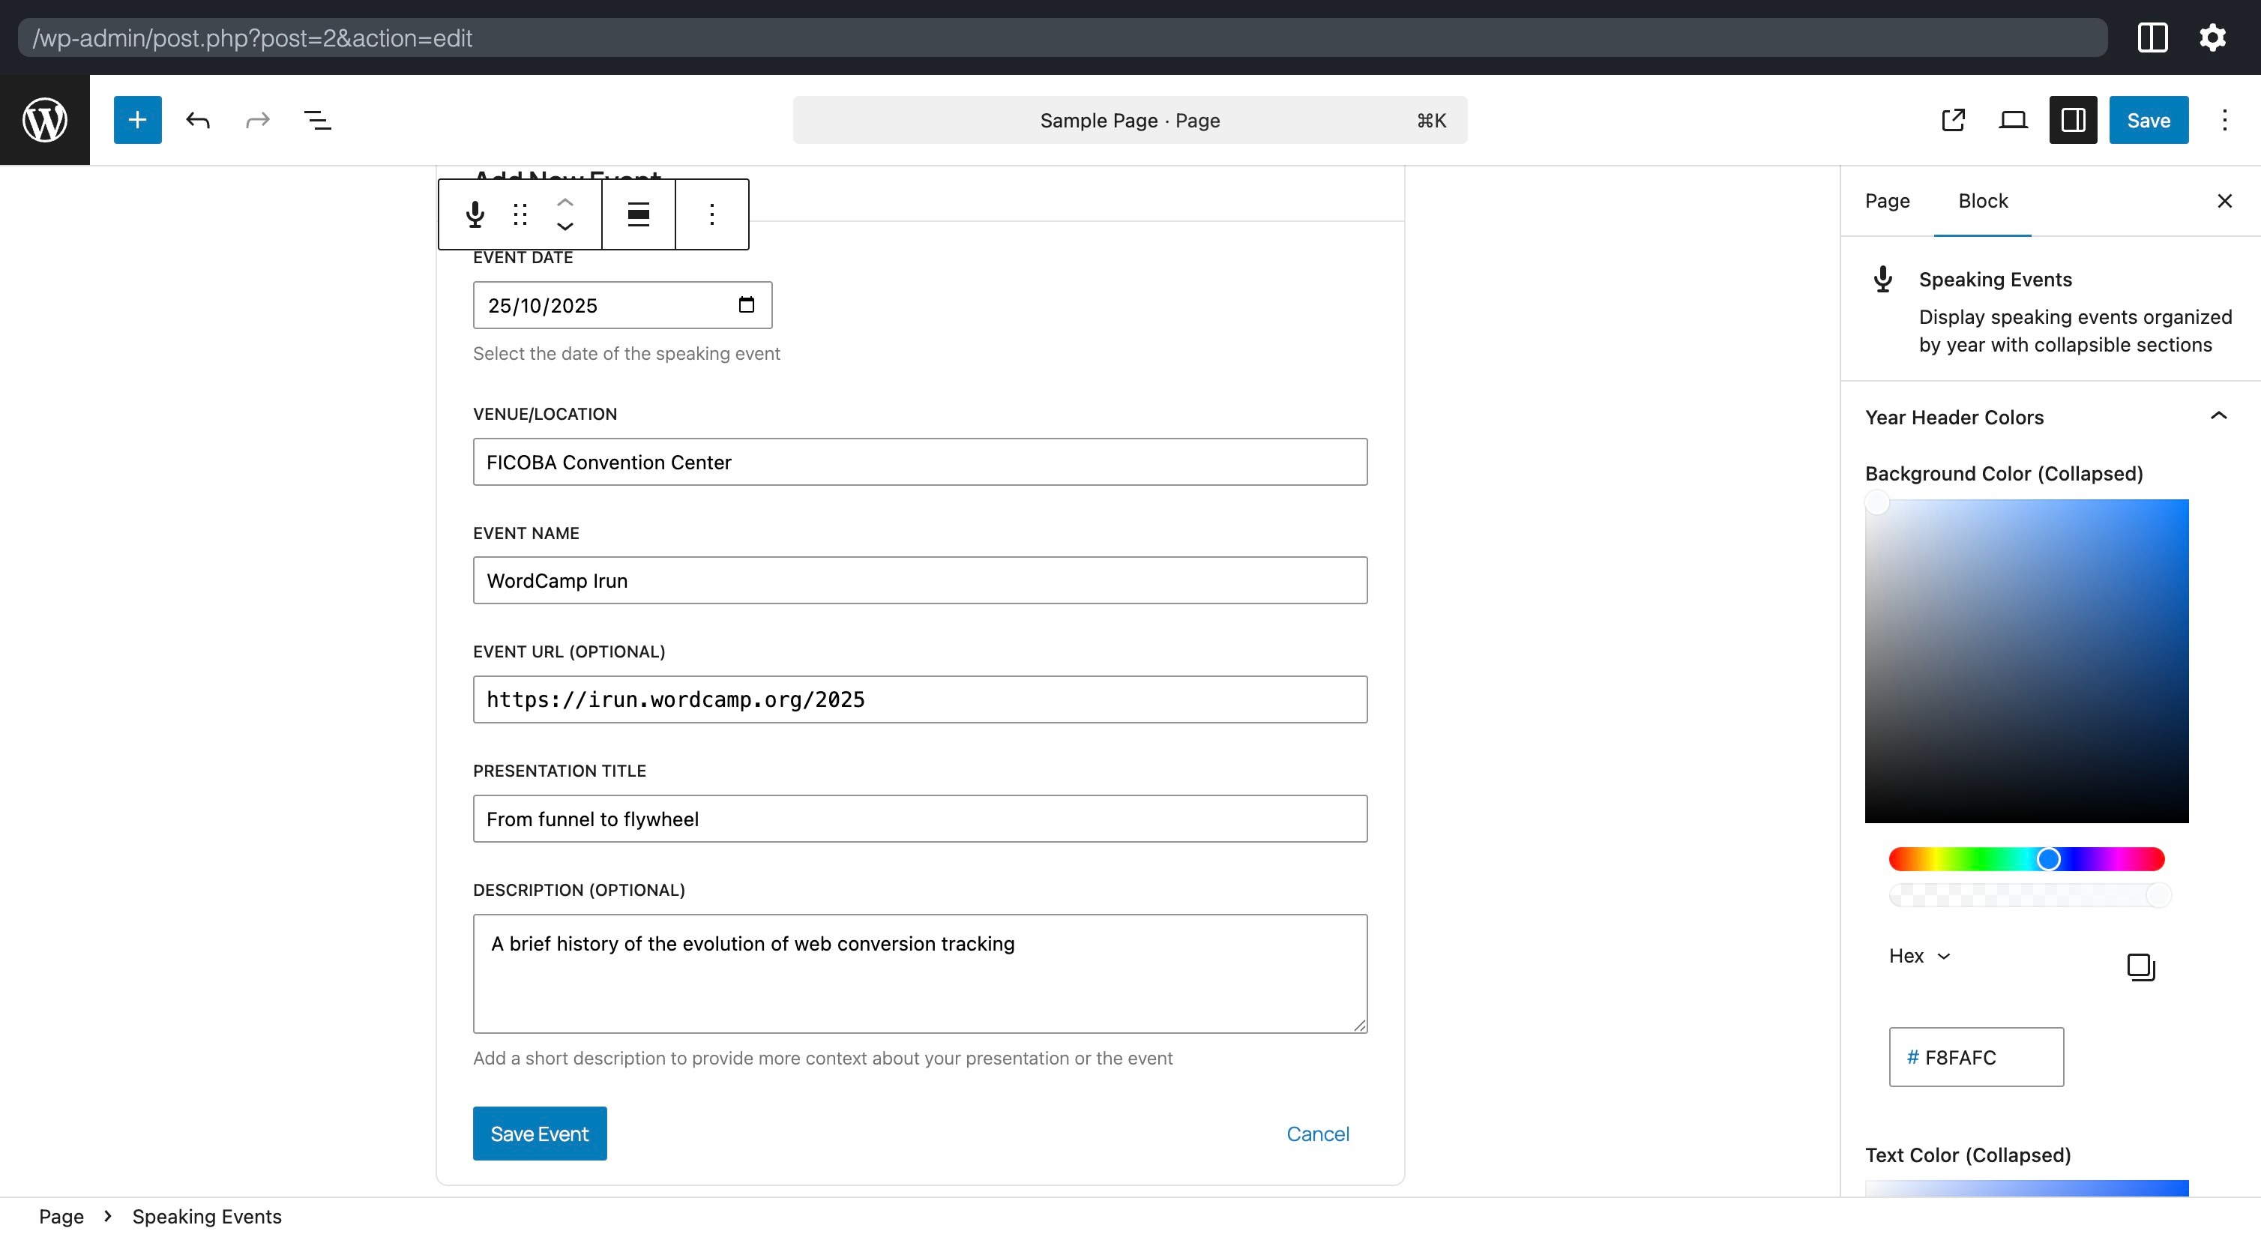2261x1234 pixels.
Task: Click the WordPress logo icon
Action: (45, 120)
